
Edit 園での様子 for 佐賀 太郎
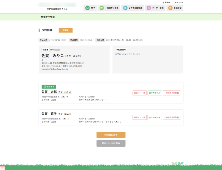(155, 93)
